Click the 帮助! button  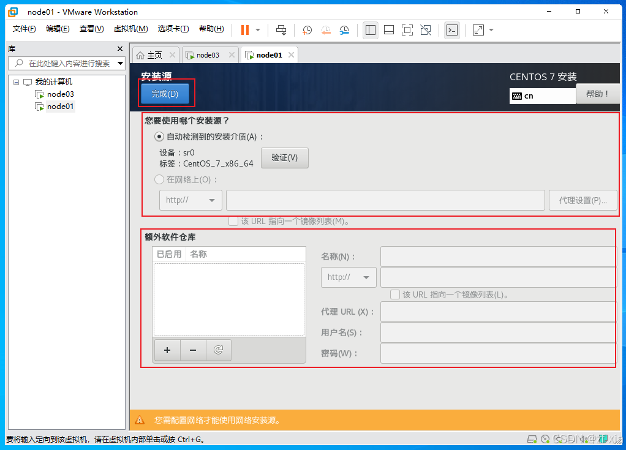[597, 94]
